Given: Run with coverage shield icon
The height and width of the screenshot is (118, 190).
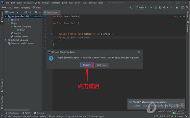Looking at the screenshot, I should point(160,8).
